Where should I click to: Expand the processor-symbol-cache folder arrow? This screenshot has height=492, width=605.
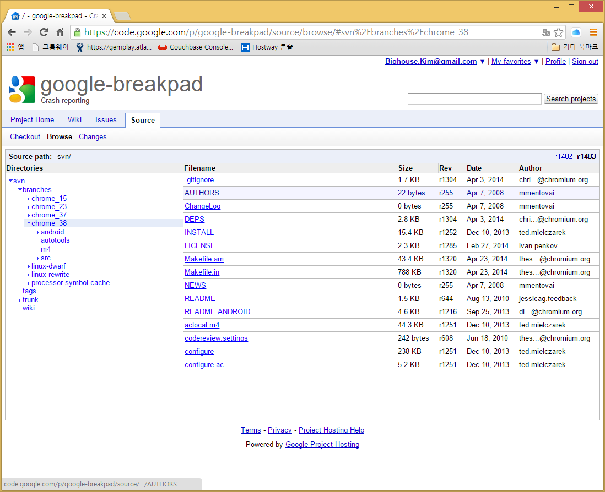point(29,283)
